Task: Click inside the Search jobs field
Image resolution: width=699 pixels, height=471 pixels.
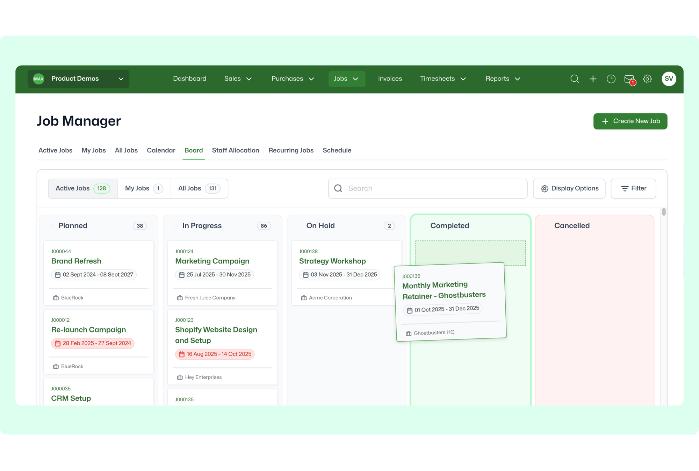Action: point(427,188)
